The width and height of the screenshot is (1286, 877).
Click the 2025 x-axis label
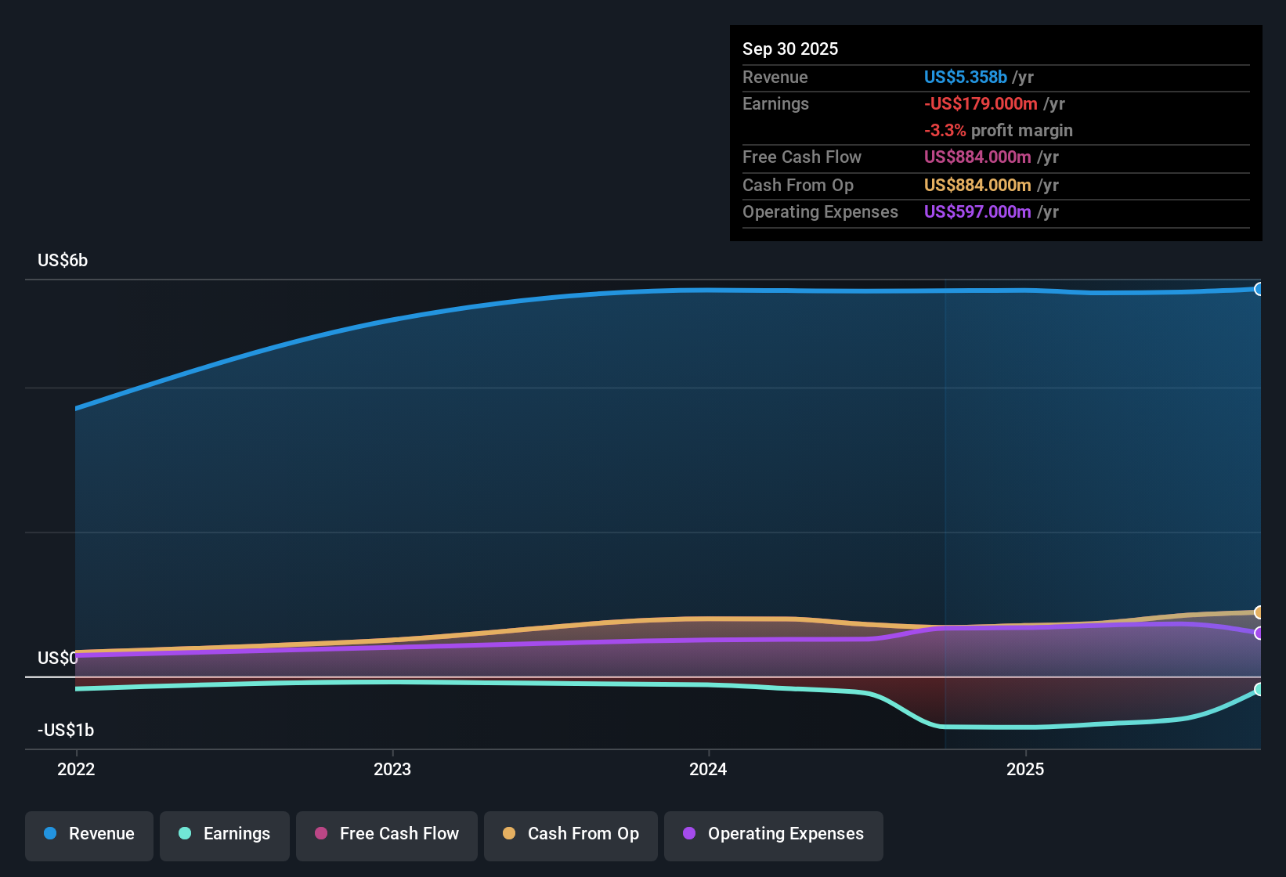1025,769
